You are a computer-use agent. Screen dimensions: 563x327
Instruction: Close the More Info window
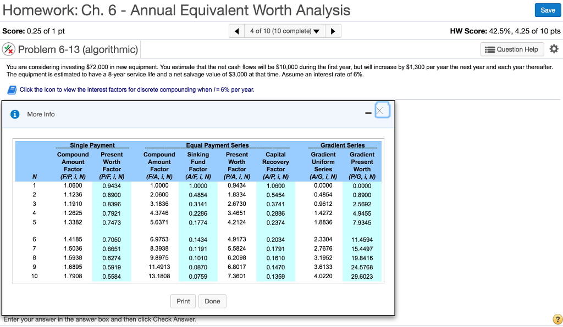pos(383,111)
